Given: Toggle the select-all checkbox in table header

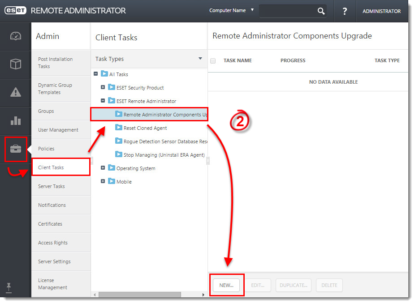Looking at the screenshot, I should click(x=213, y=61).
